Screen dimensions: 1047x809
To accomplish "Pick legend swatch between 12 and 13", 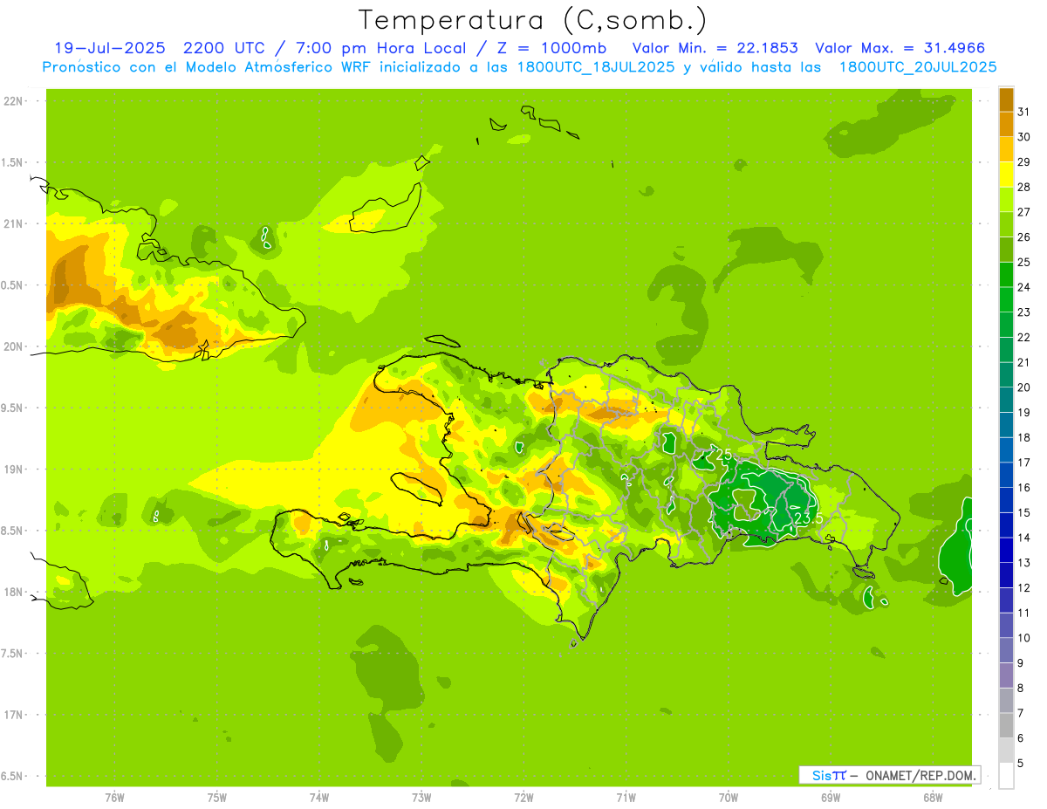I will (1006, 574).
